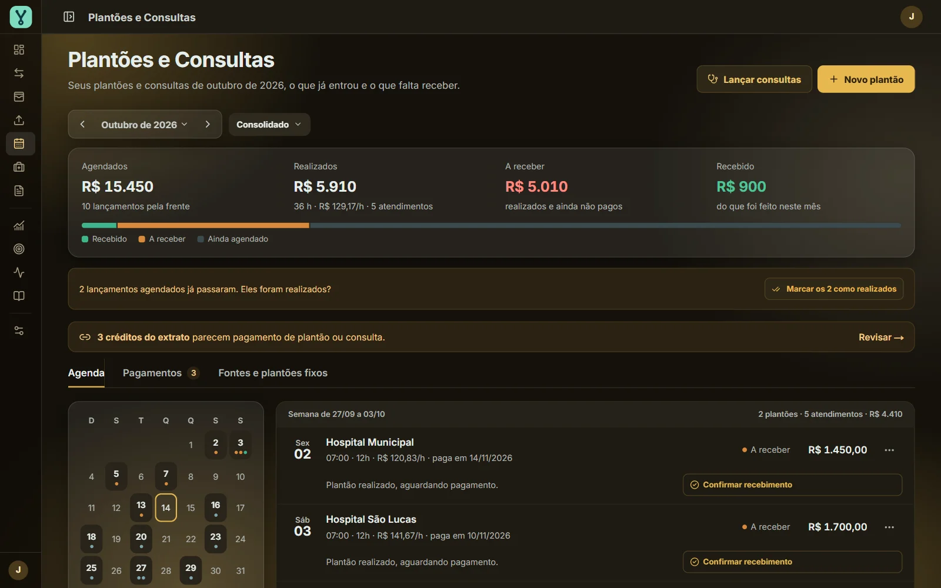The height and width of the screenshot is (588, 941).
Task: Click the R$ 5.010 A receber amount
Action: click(536, 186)
